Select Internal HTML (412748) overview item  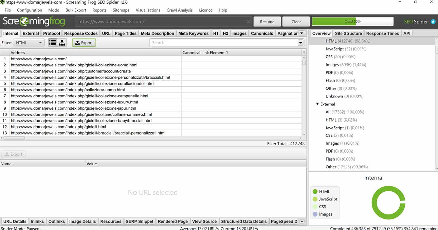(371, 41)
